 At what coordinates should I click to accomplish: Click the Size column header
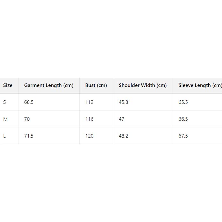click(x=8, y=85)
